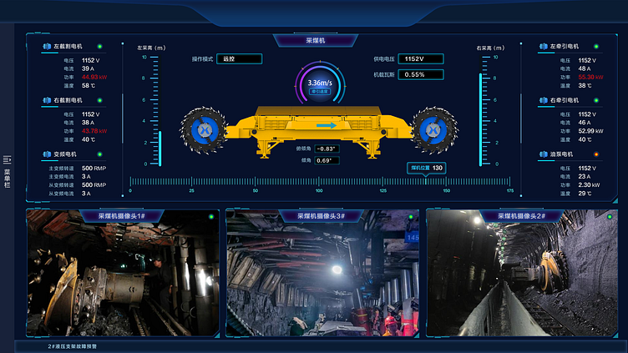Click the 左牵引电机 green status light
This screenshot has height=353, width=628.
[596, 47]
